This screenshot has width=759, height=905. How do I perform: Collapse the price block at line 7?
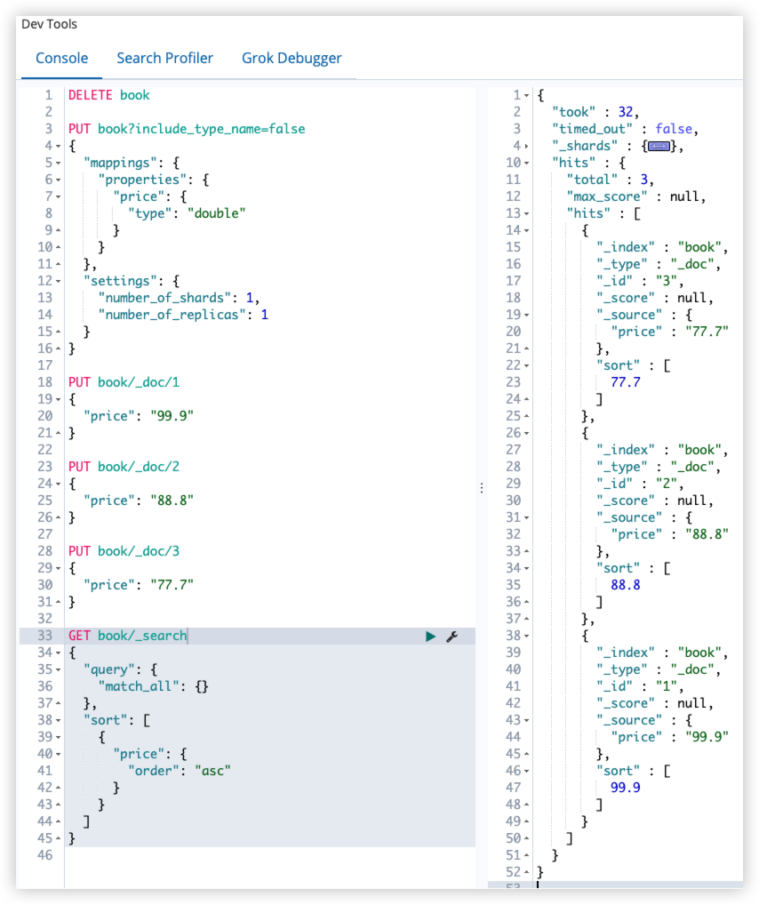tap(59, 196)
